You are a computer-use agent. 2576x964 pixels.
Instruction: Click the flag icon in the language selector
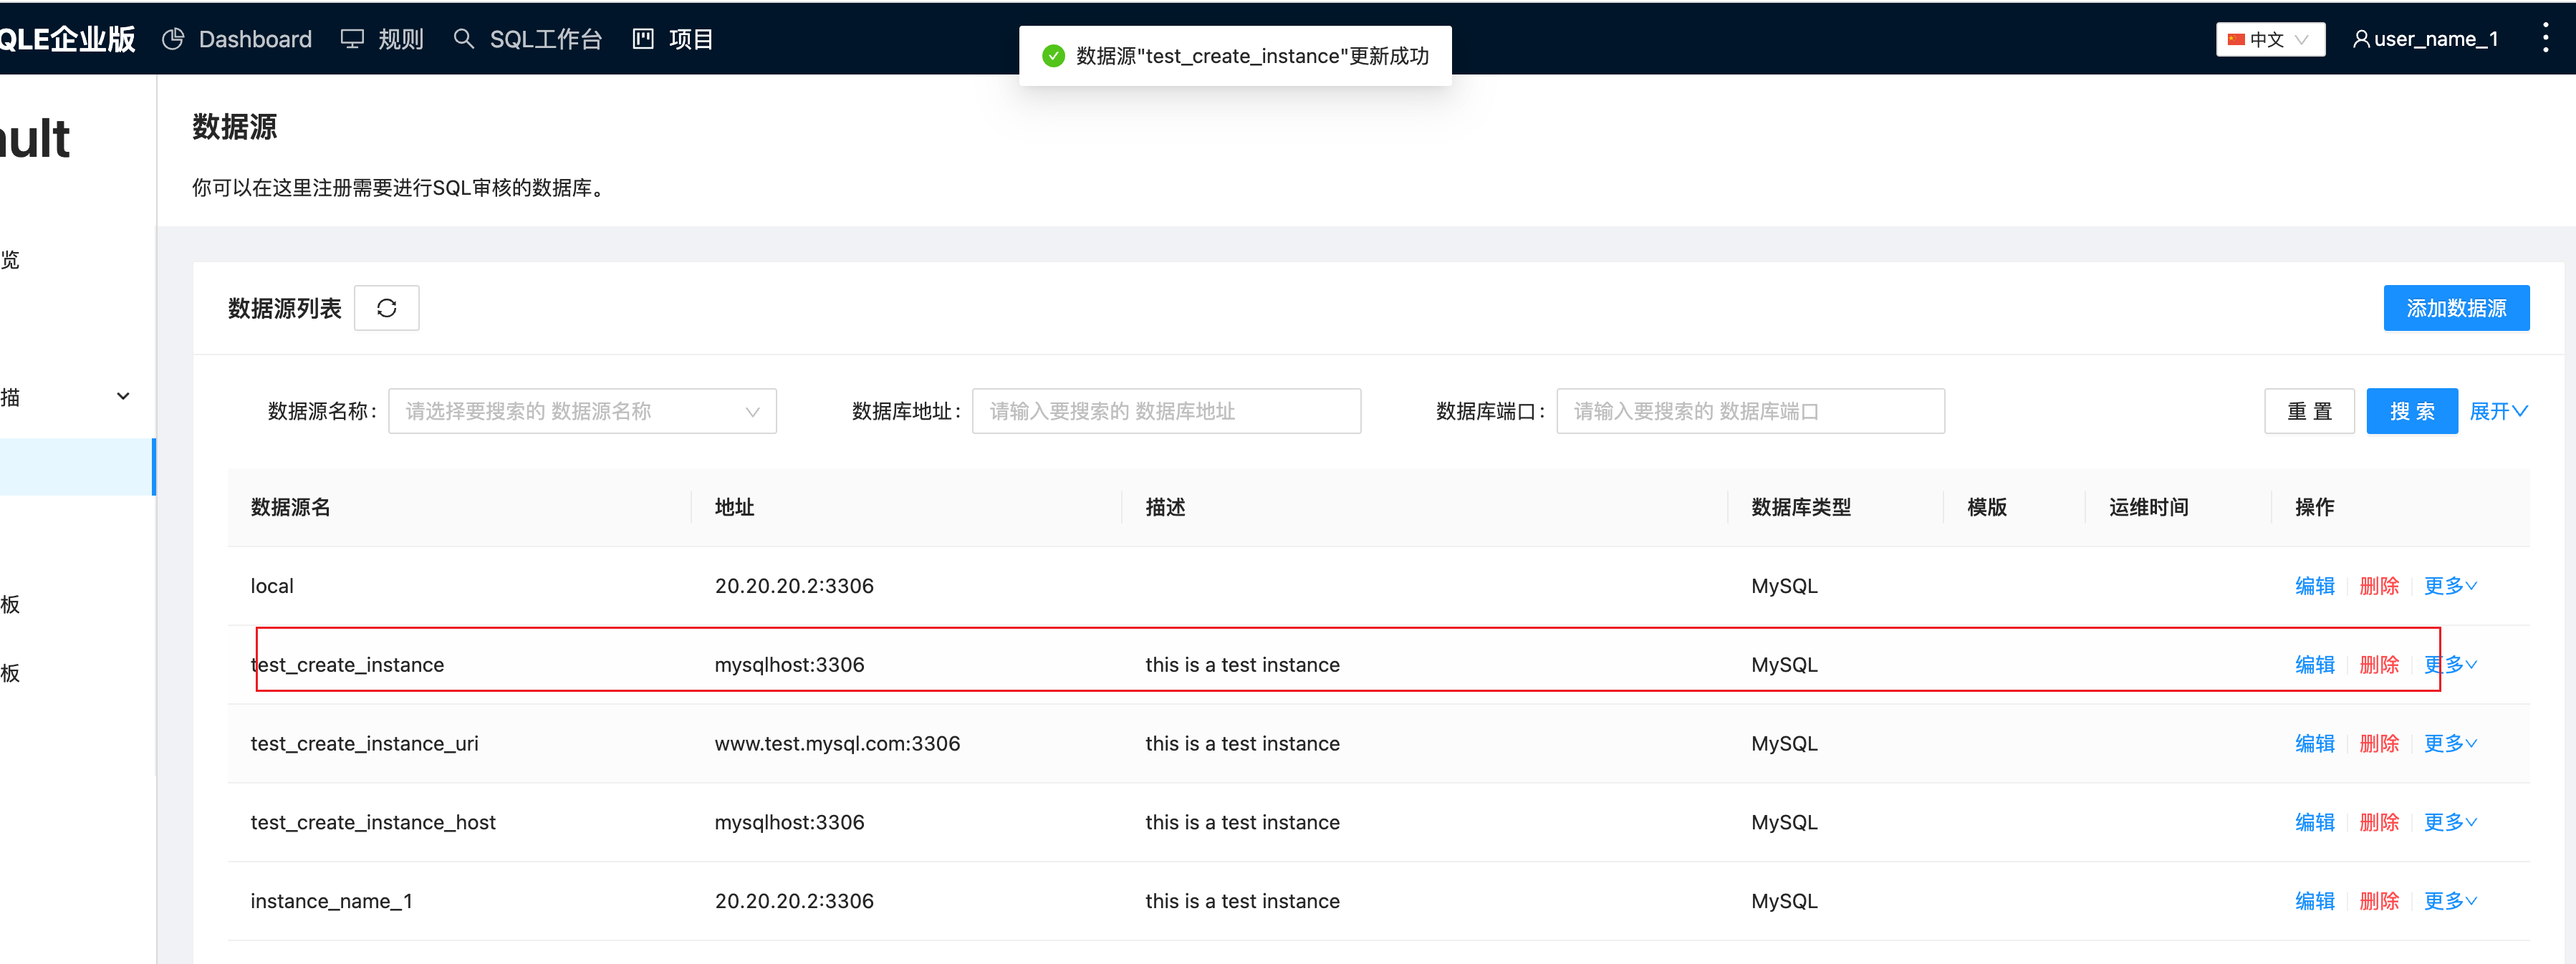(x=2237, y=39)
